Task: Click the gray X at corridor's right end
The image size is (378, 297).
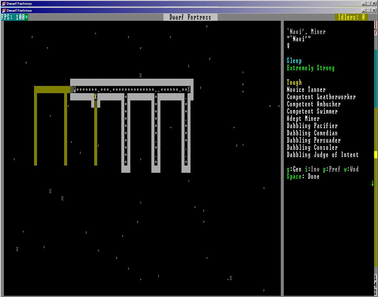Action: pos(189,89)
